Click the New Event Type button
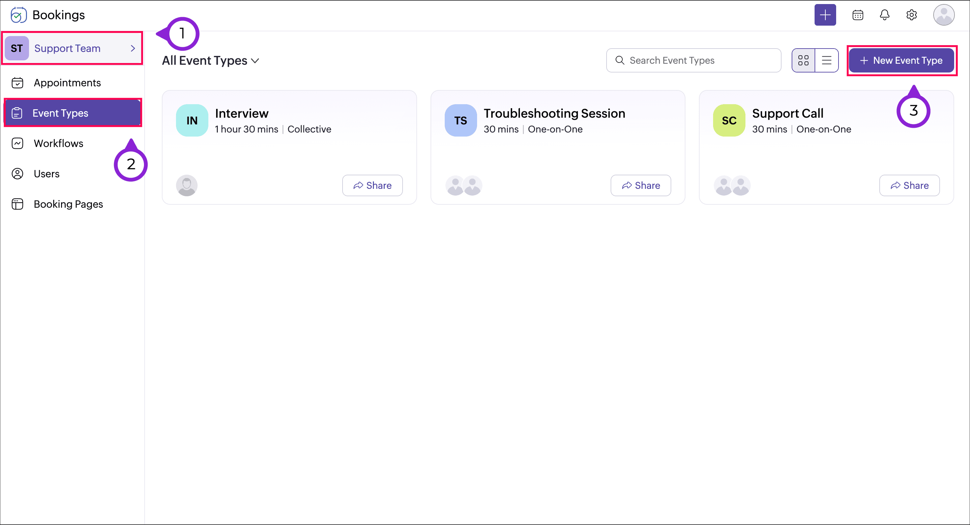 (x=901, y=60)
